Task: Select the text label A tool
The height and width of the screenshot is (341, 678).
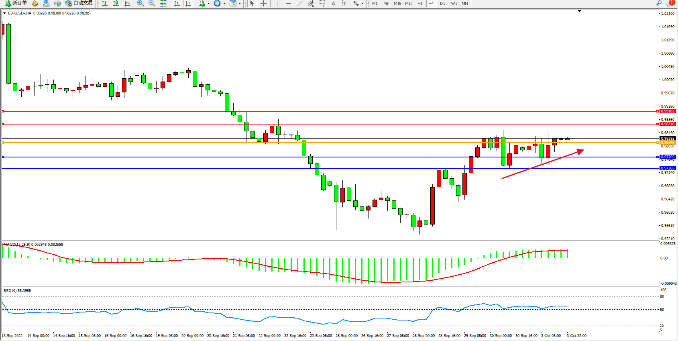Action: pos(333,3)
